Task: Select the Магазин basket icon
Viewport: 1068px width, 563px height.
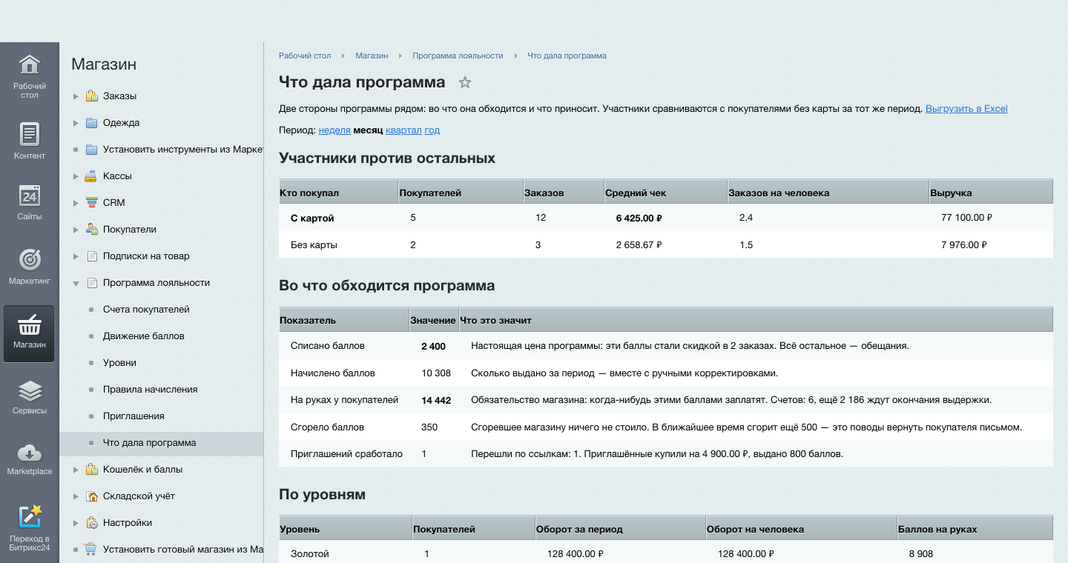Action: 30,324
